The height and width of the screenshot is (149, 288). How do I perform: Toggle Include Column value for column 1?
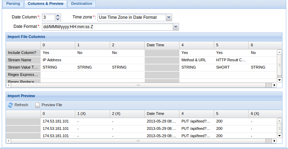tap(92, 53)
